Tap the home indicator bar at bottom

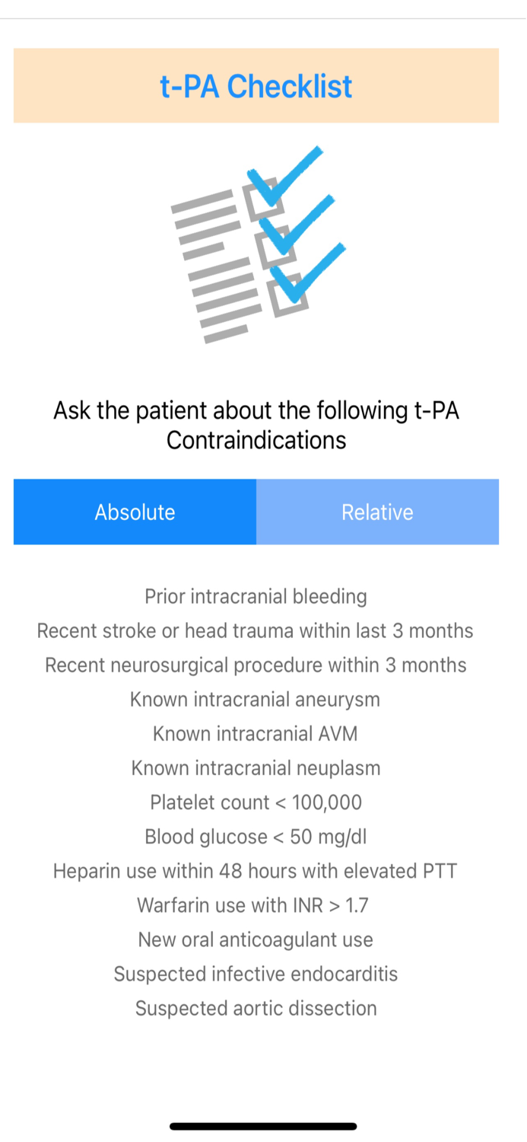[263, 1126]
